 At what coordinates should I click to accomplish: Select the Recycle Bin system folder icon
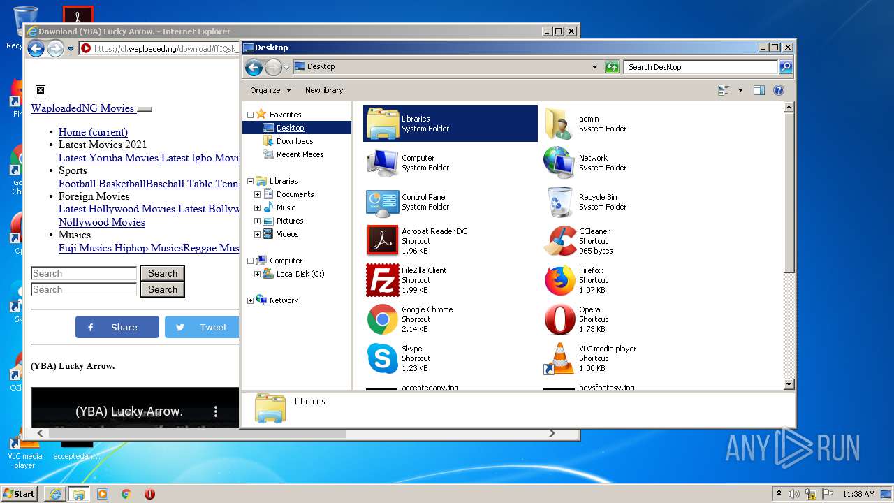[559, 202]
